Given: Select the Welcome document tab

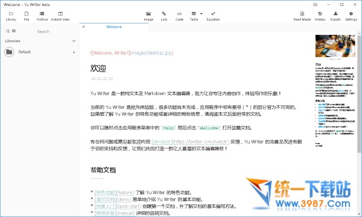Looking at the screenshot, I should 114,27.
